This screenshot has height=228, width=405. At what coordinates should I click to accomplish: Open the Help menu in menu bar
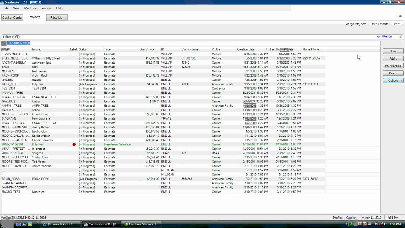[x=59, y=8]
